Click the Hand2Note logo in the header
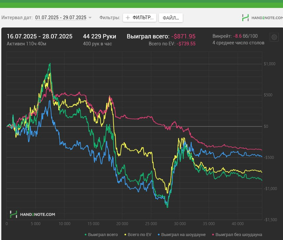 (x=262, y=17)
